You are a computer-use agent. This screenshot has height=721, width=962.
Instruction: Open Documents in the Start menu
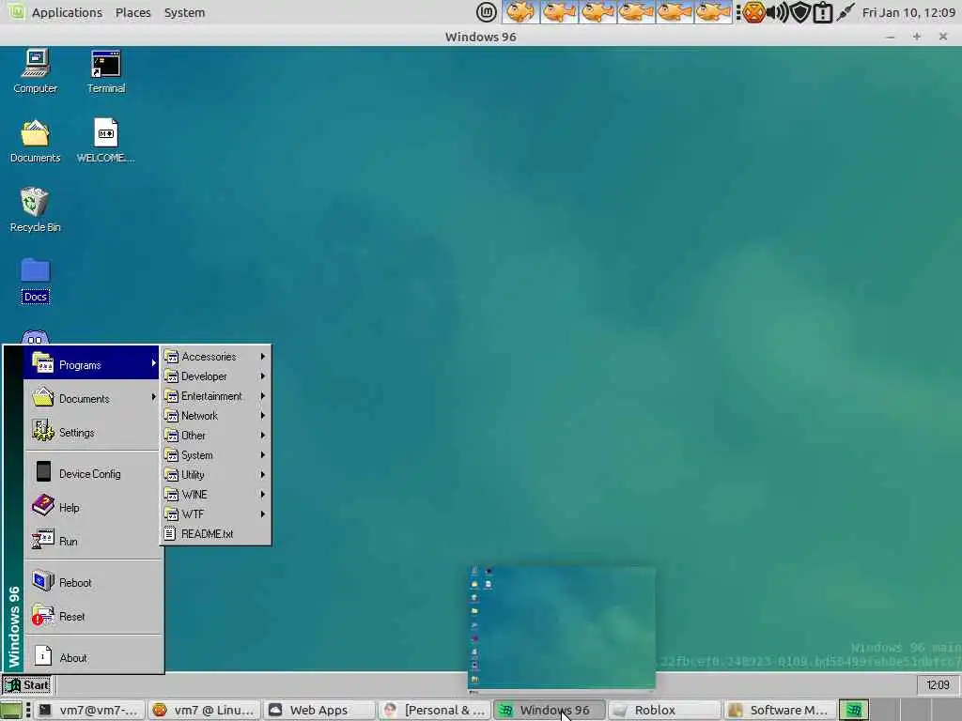92,398
